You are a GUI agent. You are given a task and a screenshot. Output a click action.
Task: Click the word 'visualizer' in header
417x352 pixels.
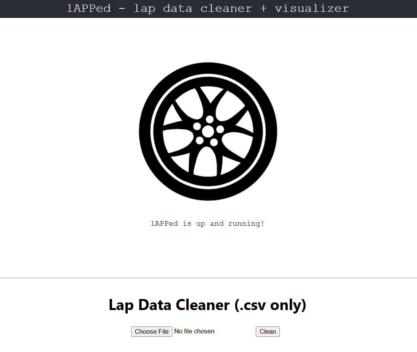coord(312,8)
